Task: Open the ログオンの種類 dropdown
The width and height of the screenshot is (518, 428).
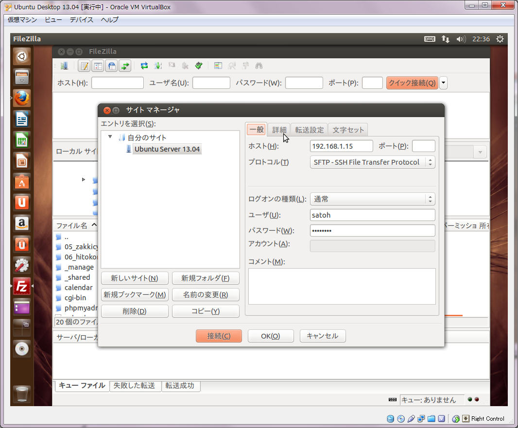Action: pos(372,199)
